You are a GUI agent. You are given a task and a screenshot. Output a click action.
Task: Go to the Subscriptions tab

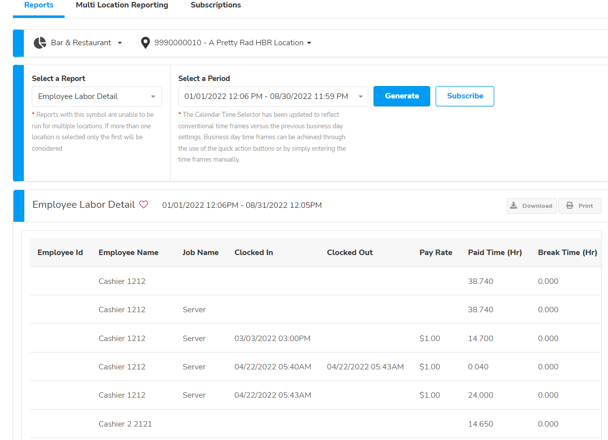click(216, 5)
